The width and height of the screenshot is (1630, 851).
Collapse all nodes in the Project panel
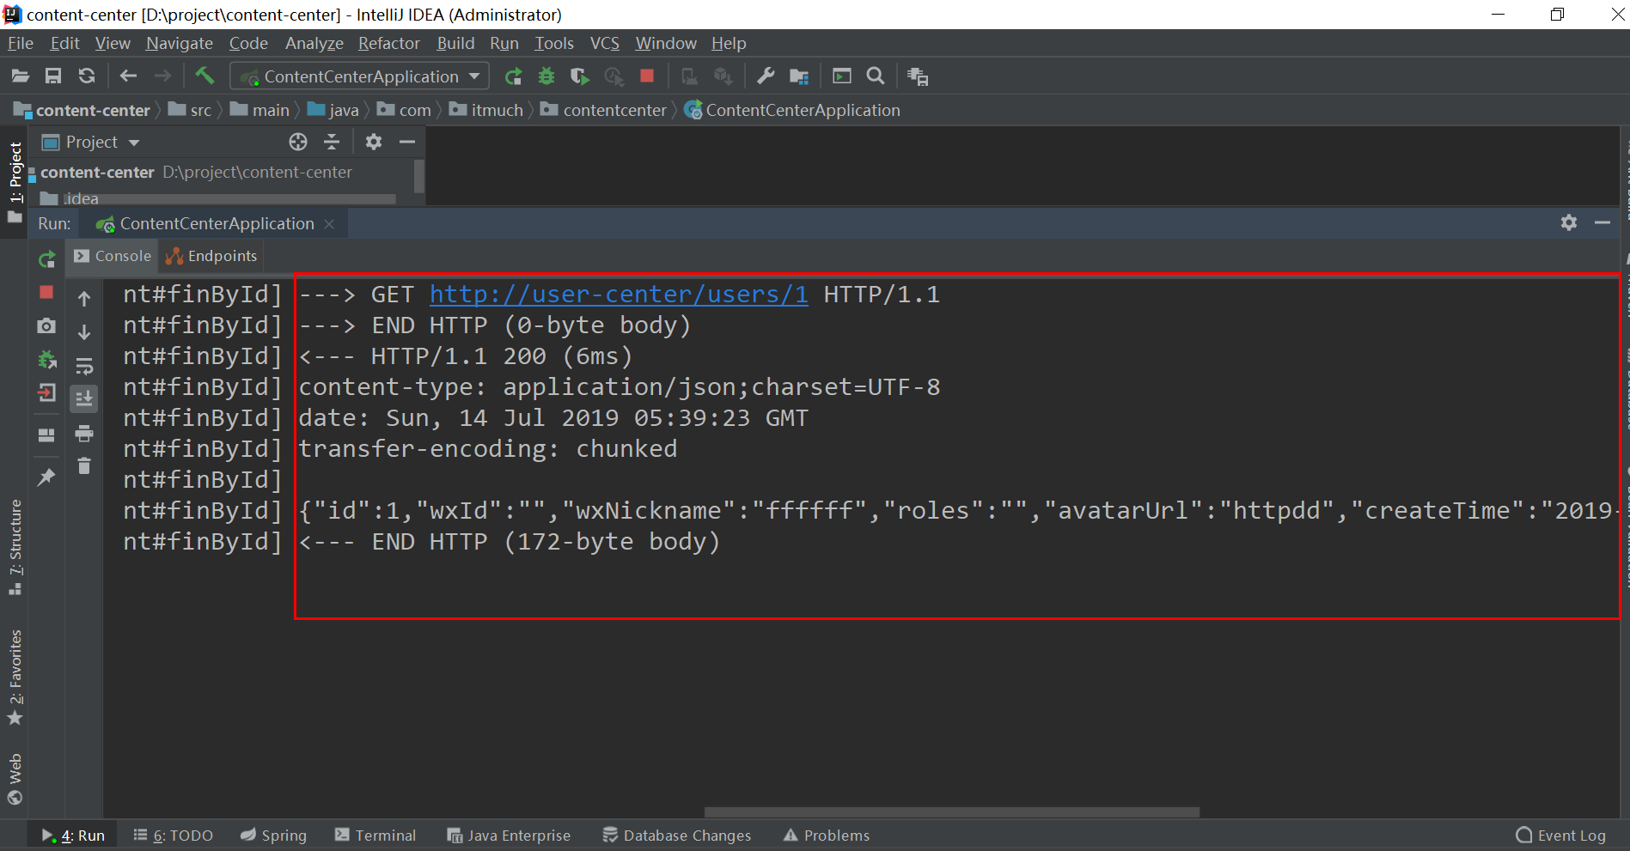coord(332,142)
